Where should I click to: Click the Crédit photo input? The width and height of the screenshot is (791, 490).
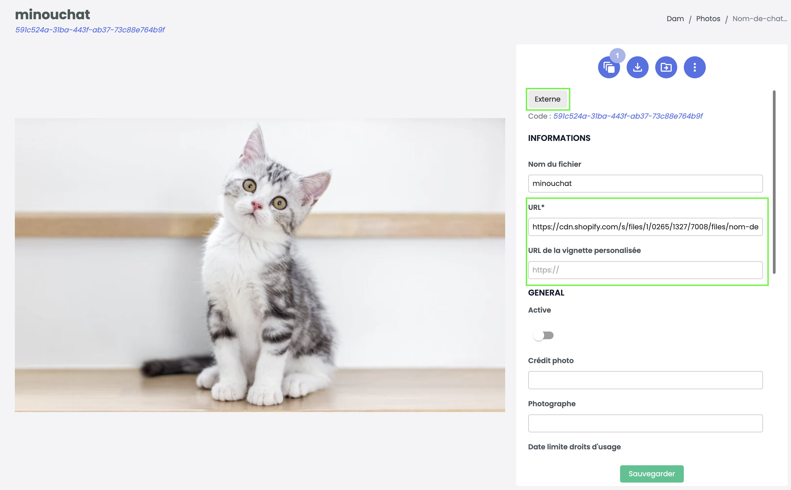coord(645,380)
